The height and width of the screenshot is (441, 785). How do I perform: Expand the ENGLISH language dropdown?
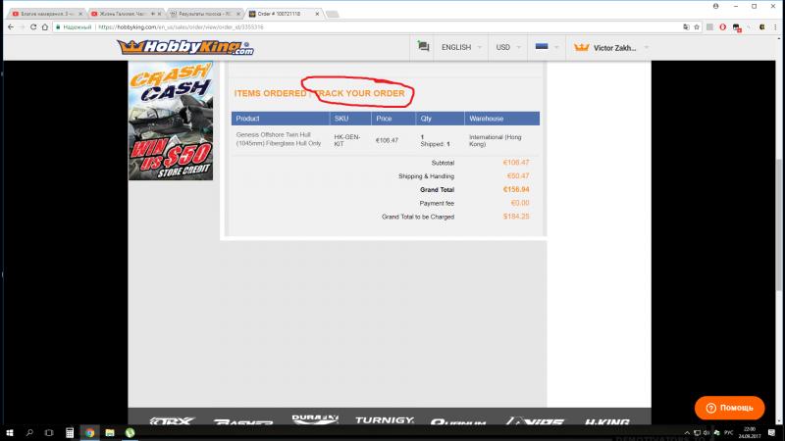click(x=461, y=47)
